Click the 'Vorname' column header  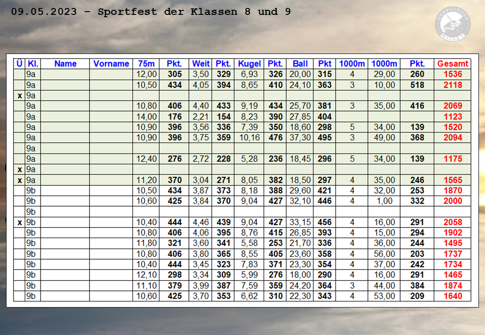click(111, 64)
